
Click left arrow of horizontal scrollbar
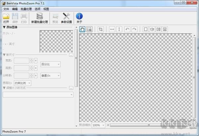pos(108,125)
